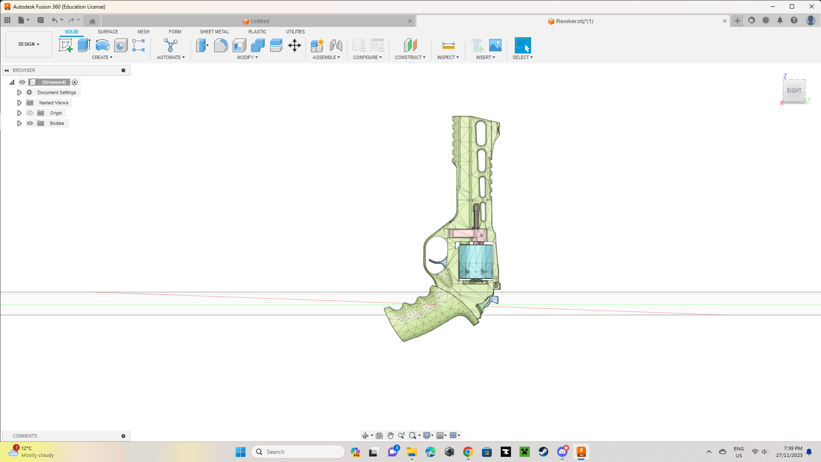Open the Display Settings dropdown in navigation bar
The width and height of the screenshot is (821, 462).
pos(428,435)
